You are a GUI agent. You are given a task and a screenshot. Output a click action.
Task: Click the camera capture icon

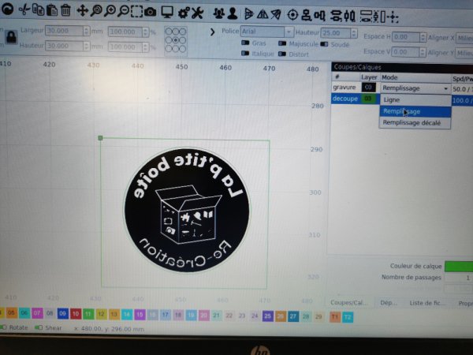click(150, 12)
